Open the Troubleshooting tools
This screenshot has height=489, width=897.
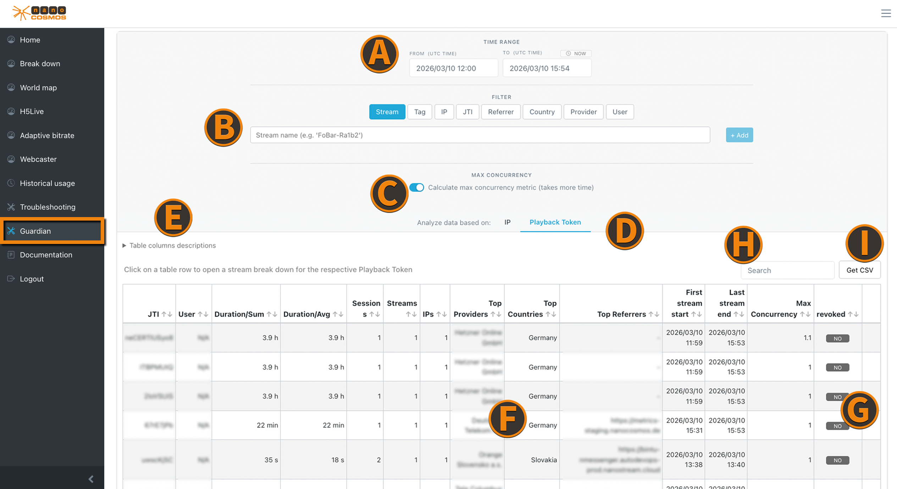point(48,207)
